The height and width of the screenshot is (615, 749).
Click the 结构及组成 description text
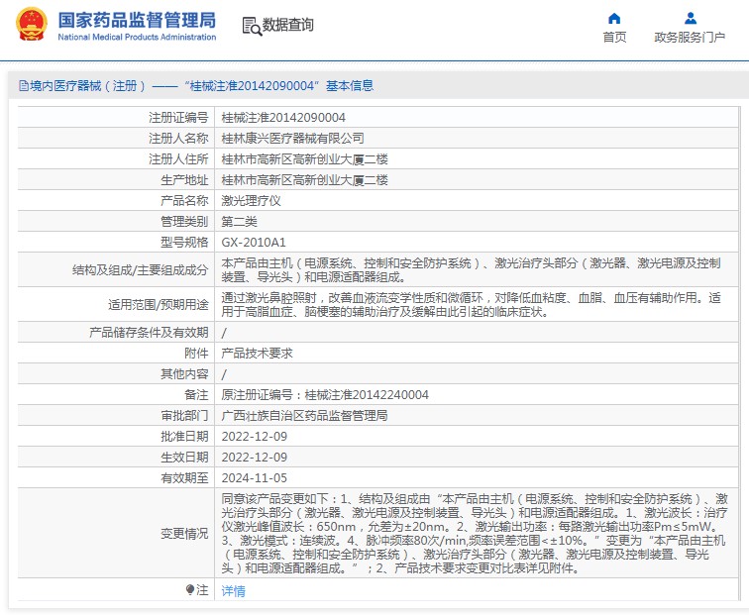pos(471,269)
